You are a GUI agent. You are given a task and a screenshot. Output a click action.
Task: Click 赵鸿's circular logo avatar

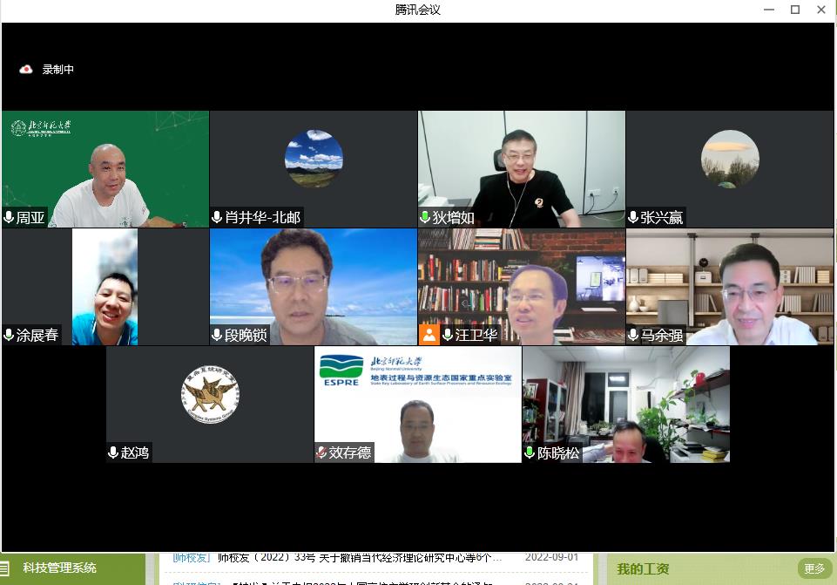[x=210, y=395]
